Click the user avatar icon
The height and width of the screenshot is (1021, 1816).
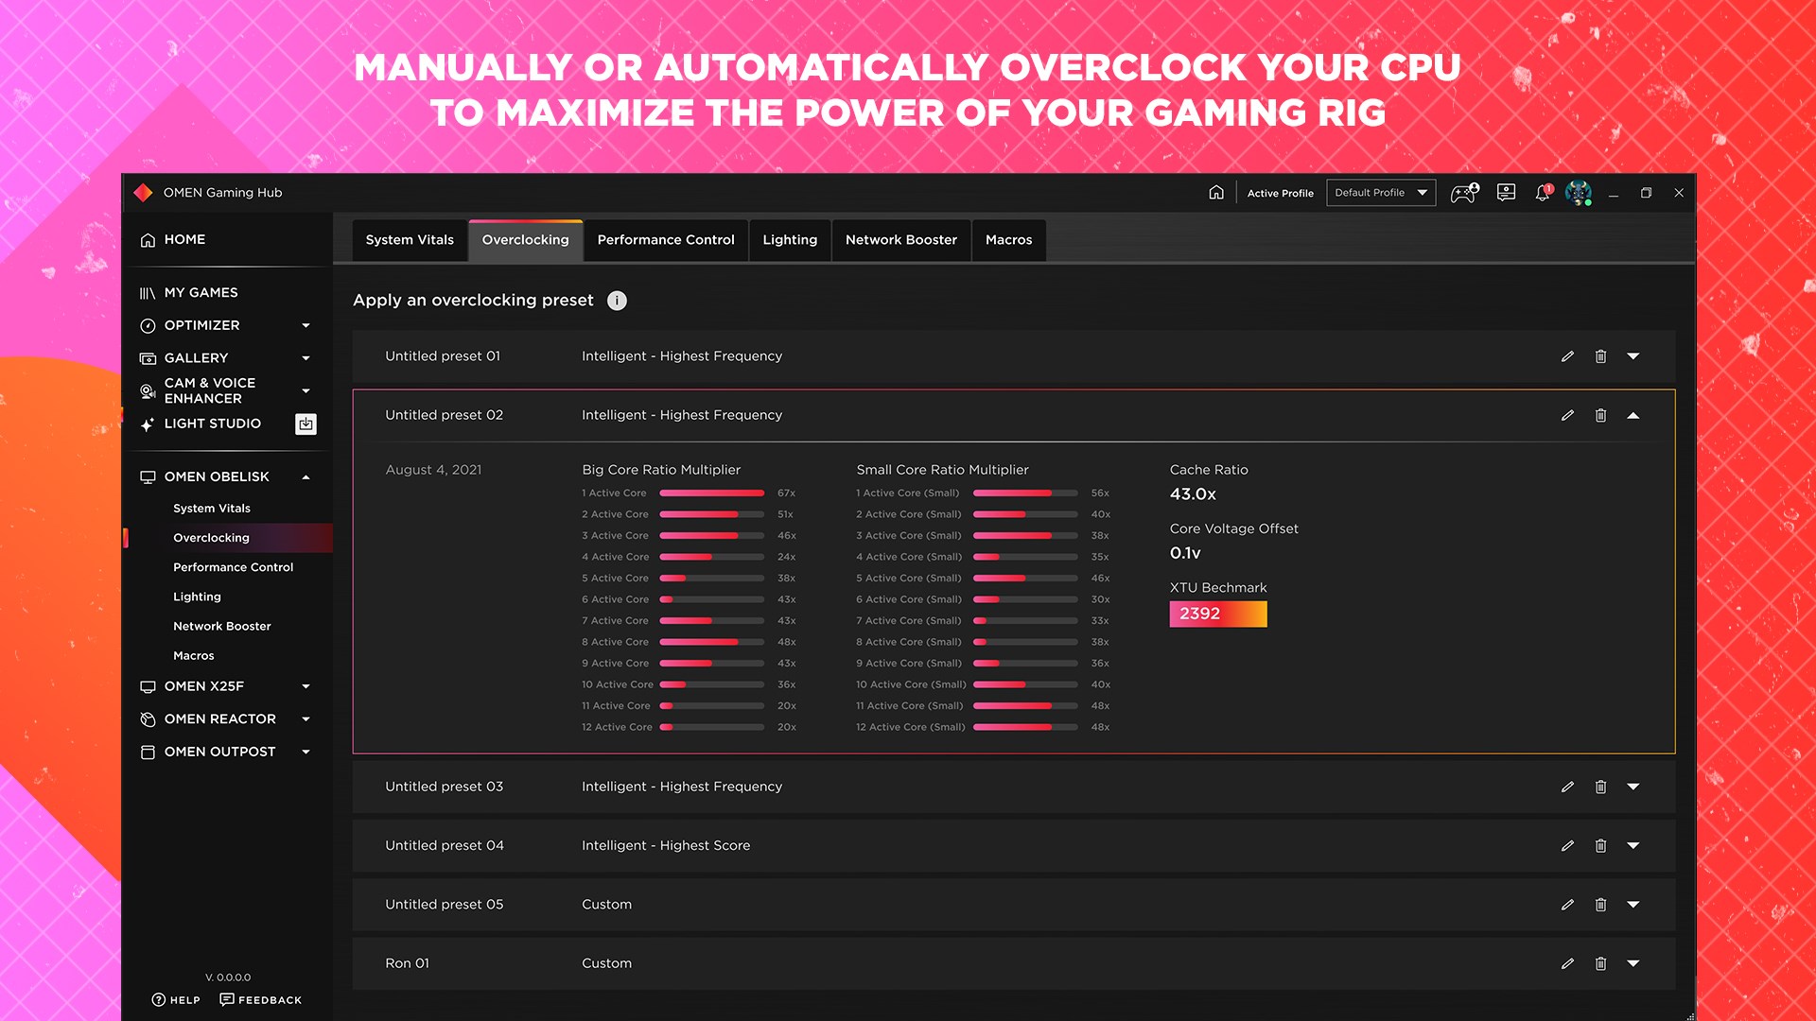[1578, 193]
